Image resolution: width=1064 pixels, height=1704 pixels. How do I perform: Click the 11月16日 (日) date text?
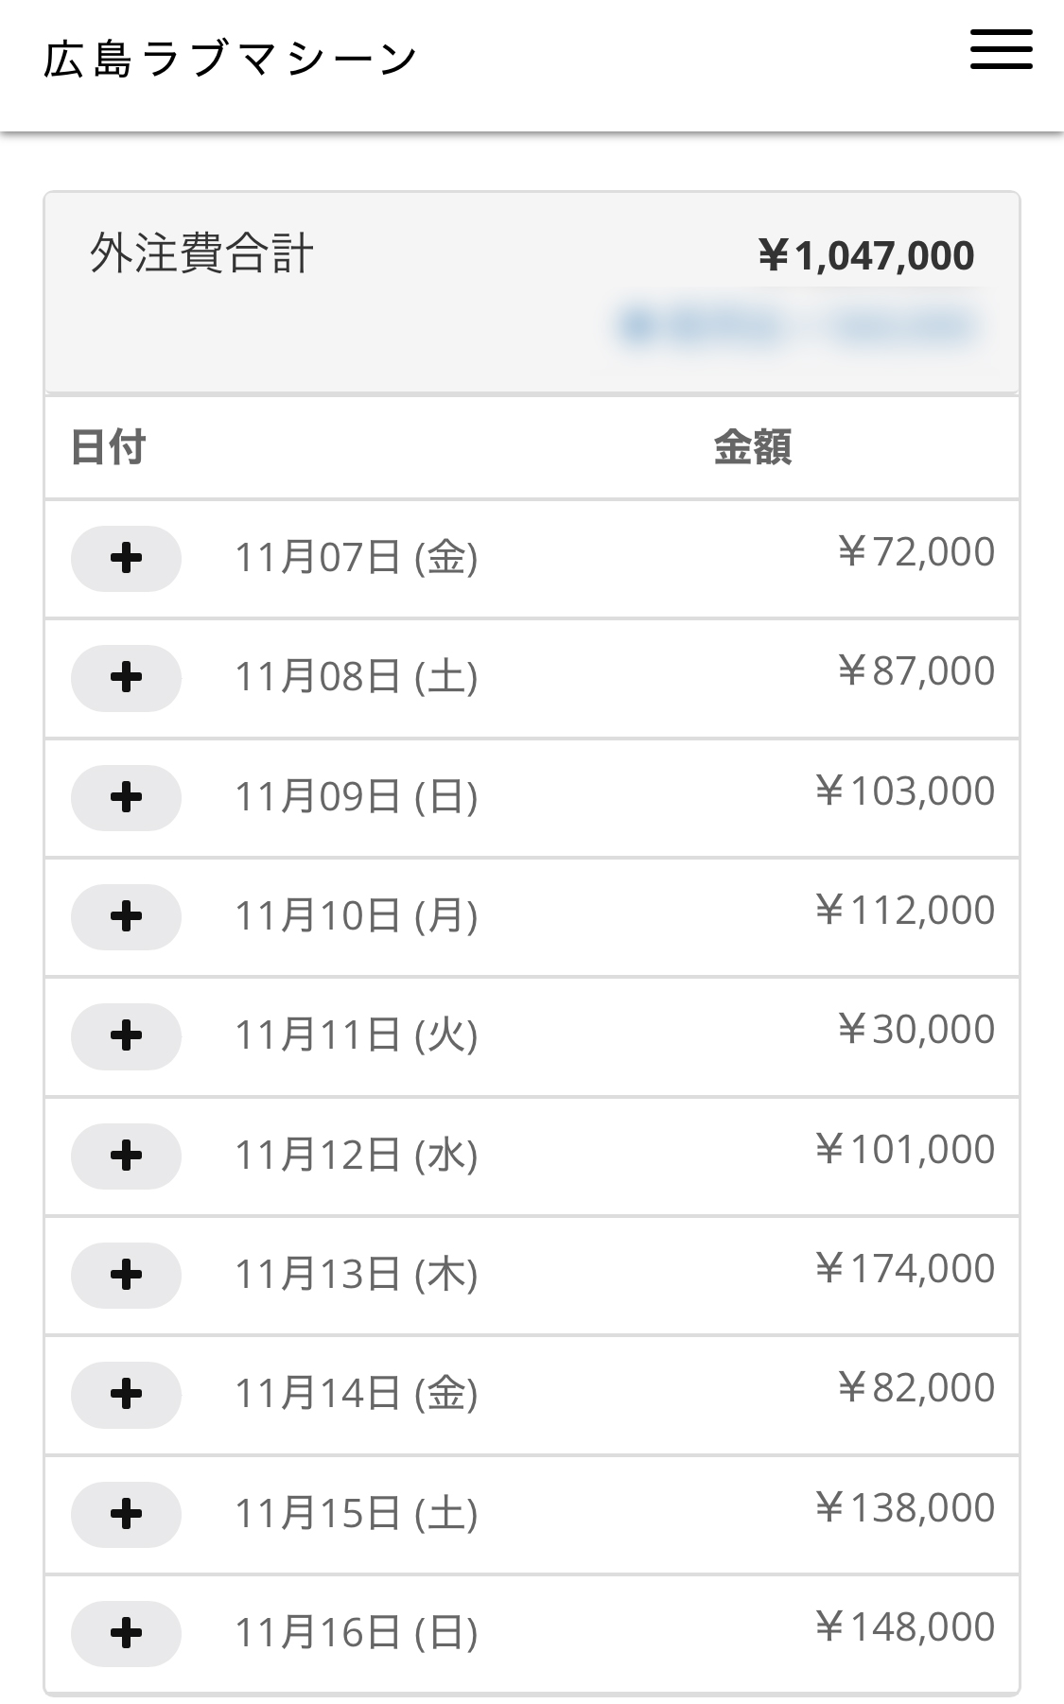(356, 1633)
